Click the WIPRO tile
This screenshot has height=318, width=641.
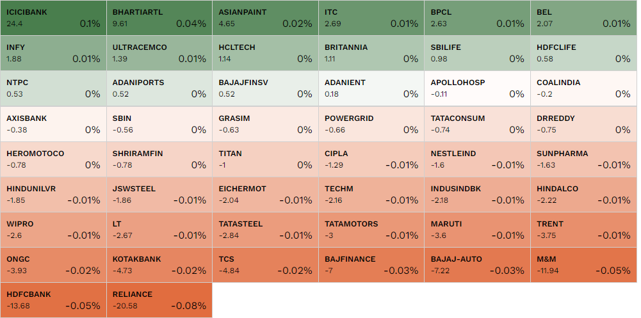(x=53, y=230)
